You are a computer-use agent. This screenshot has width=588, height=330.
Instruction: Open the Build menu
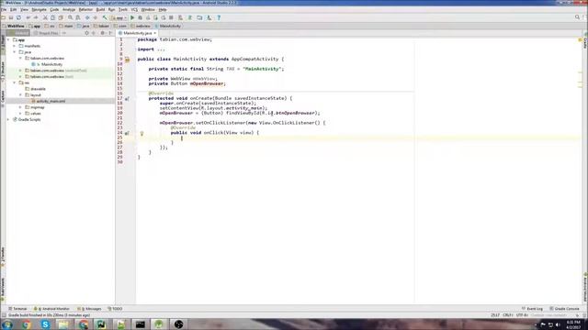tap(100, 9)
